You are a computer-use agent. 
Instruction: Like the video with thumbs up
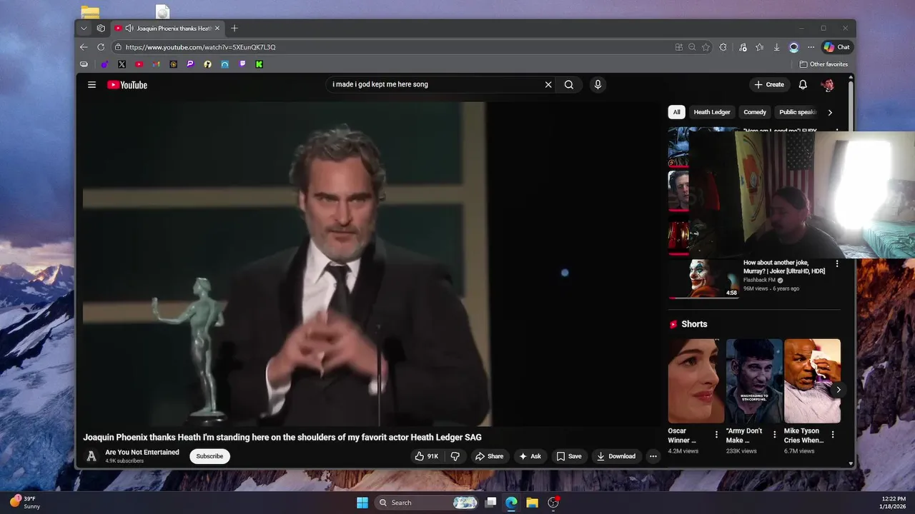click(x=427, y=456)
